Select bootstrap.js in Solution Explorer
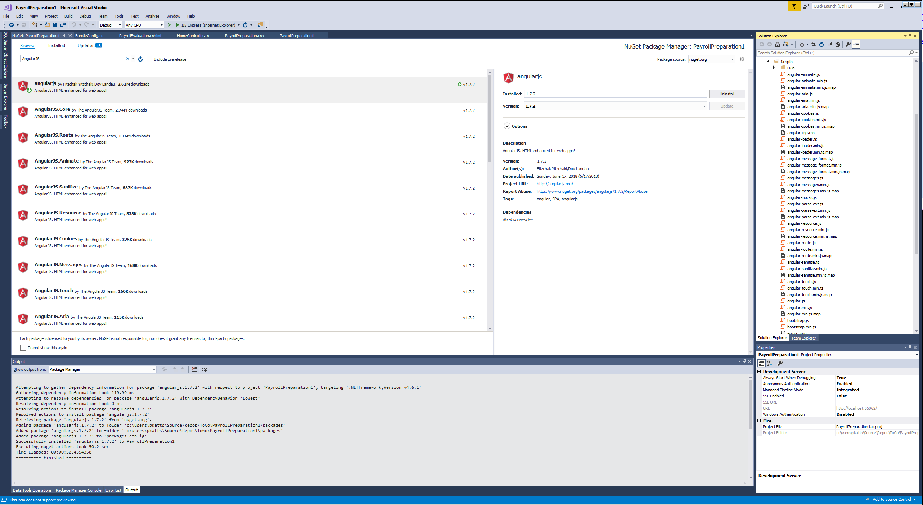 (x=798, y=320)
